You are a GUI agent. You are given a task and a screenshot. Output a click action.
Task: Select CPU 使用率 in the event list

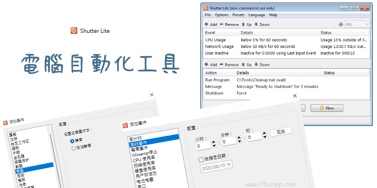coord(144,159)
